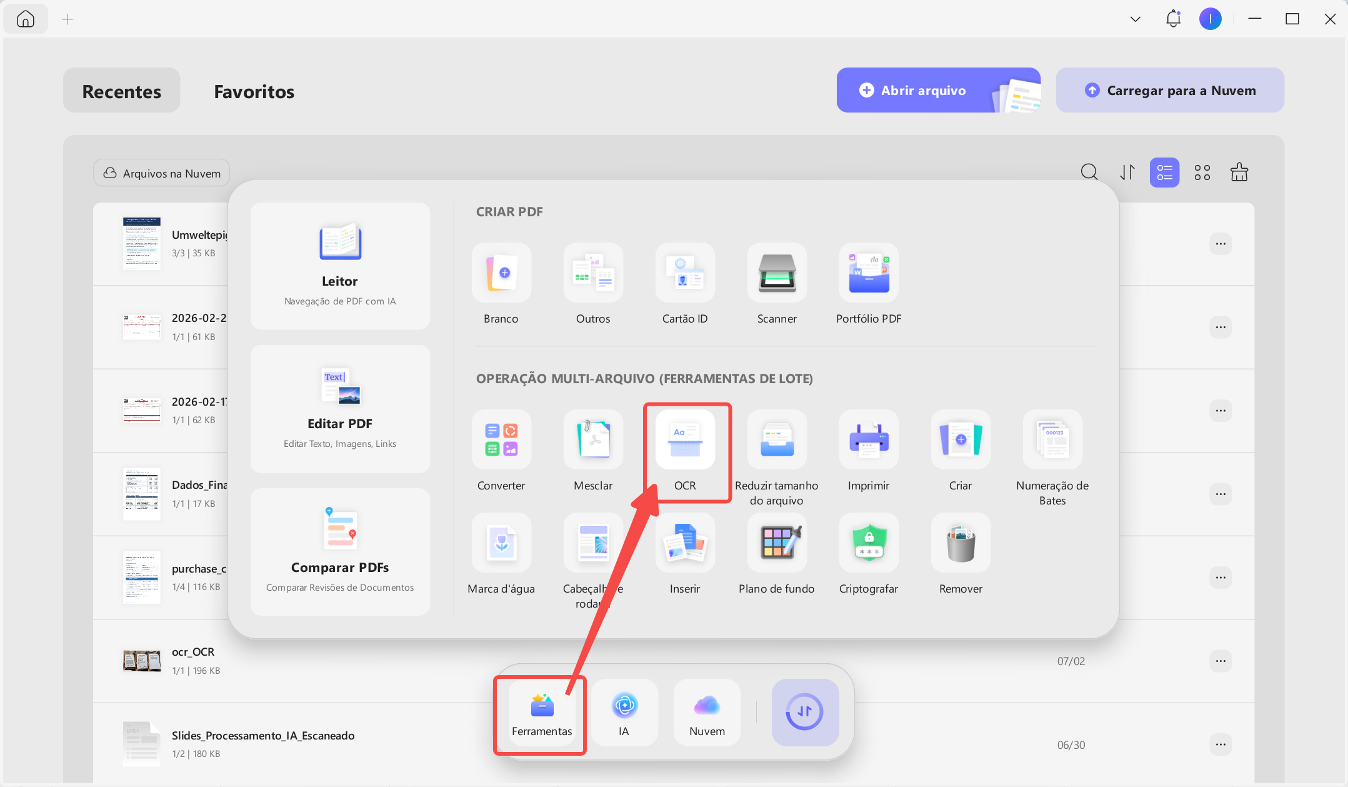Switch to grid view
This screenshot has height=787, width=1348.
pos(1202,173)
